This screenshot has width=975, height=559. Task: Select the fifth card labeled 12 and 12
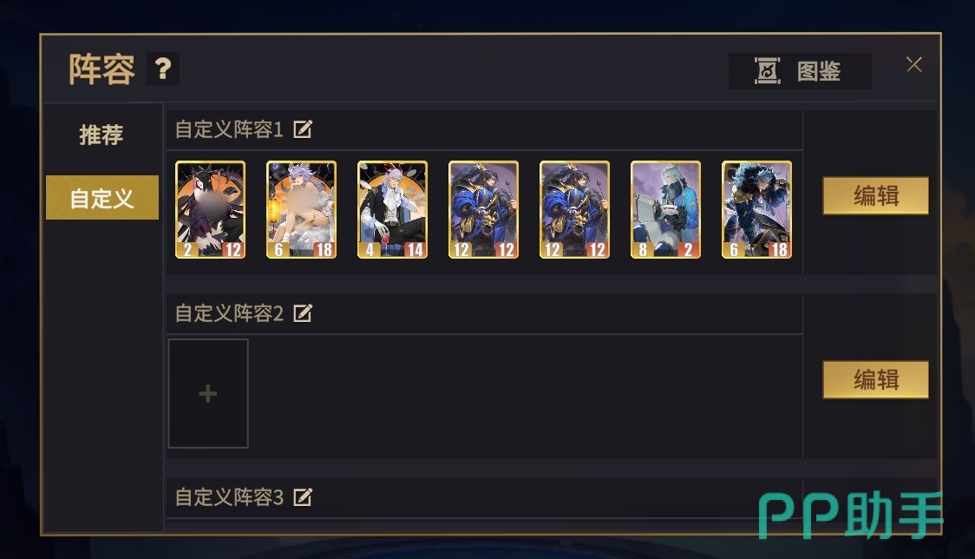574,210
